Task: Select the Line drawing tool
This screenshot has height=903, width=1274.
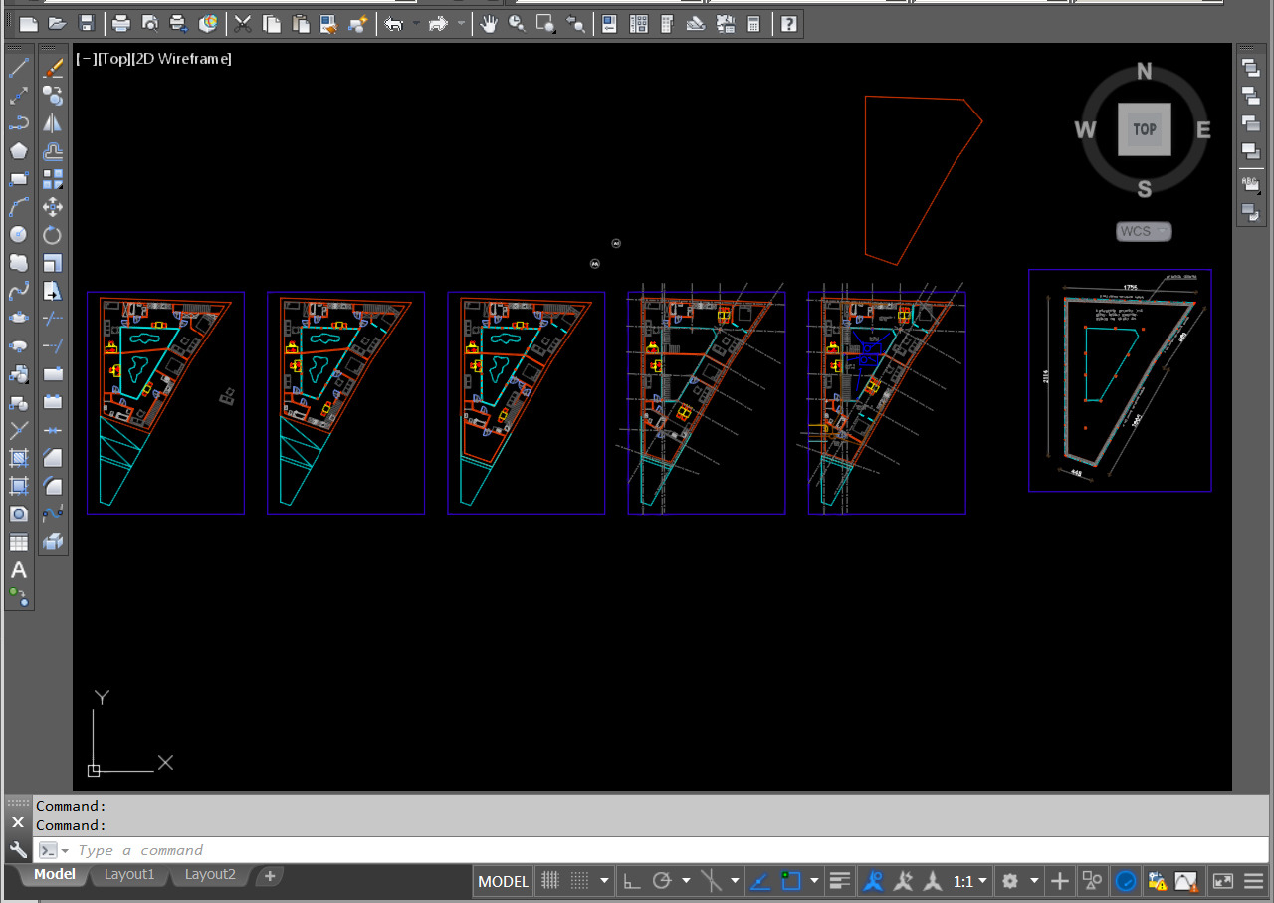Action: tap(19, 68)
